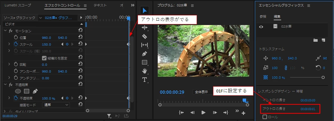
Task: Show hidden panel tabs overflow chevron
Action: pyautogui.click(x=133, y=5)
